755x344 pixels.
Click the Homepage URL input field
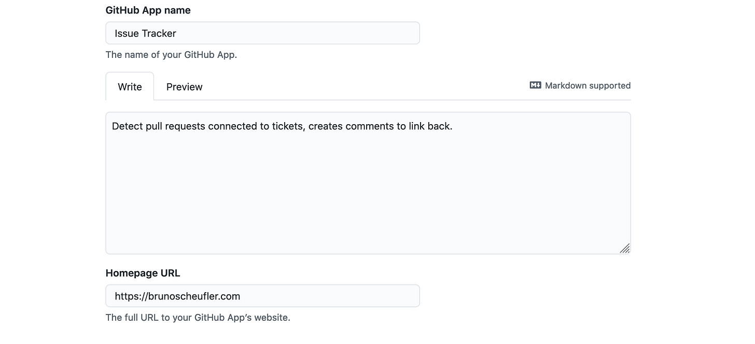coord(262,296)
